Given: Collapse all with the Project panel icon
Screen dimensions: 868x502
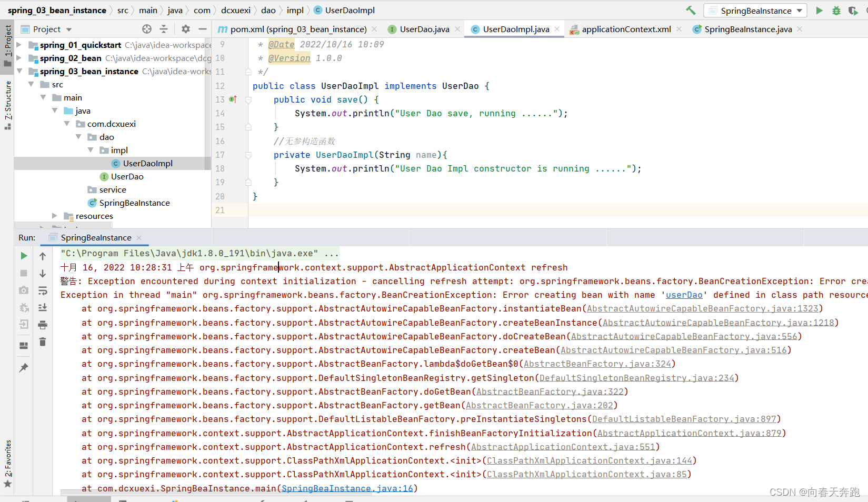Looking at the screenshot, I should 164,29.
